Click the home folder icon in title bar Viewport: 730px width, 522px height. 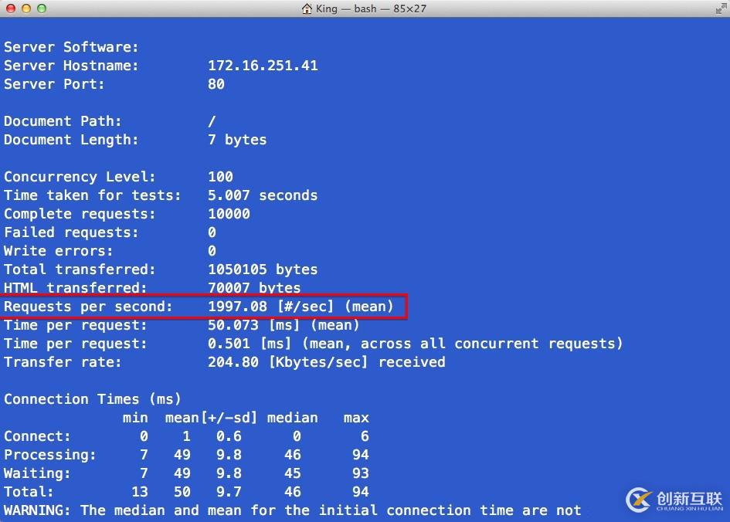coord(307,8)
